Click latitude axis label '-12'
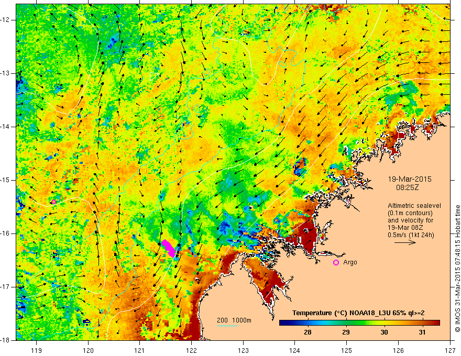The image size is (461, 356). pos(5,20)
